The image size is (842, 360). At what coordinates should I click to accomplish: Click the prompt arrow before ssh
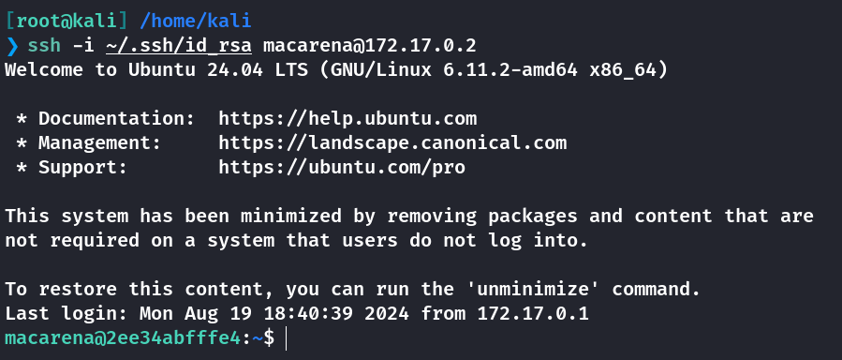tap(12, 46)
